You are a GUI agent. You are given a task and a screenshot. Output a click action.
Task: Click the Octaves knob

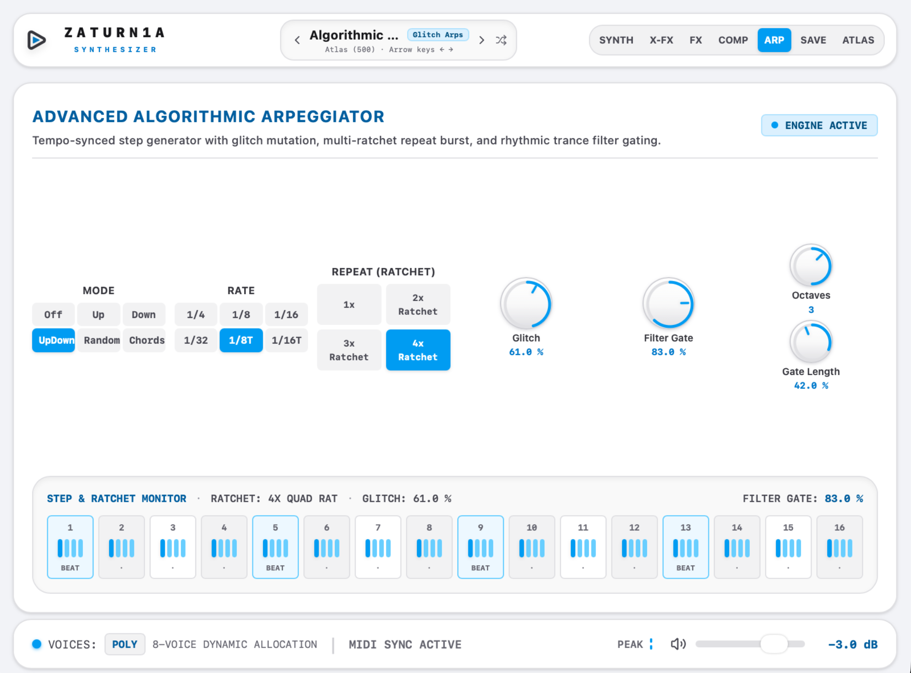[x=811, y=266]
